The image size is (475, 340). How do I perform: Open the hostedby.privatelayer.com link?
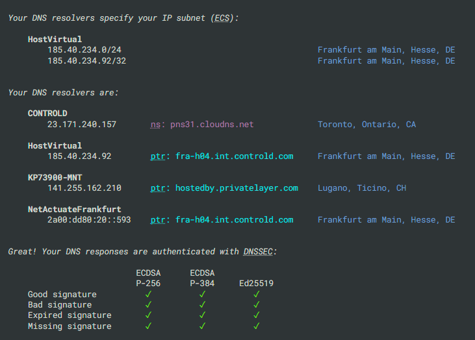tap(237, 188)
